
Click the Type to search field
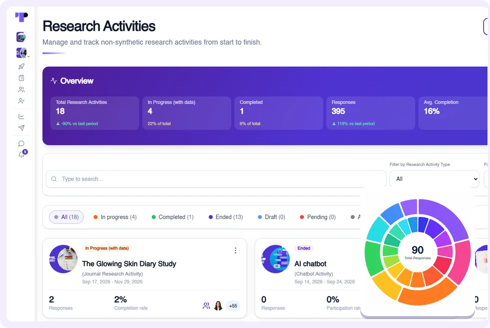(x=216, y=179)
